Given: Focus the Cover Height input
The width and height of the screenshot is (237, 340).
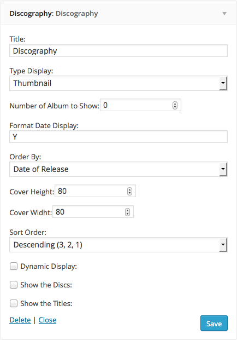Looking at the screenshot, I should coord(95,191).
